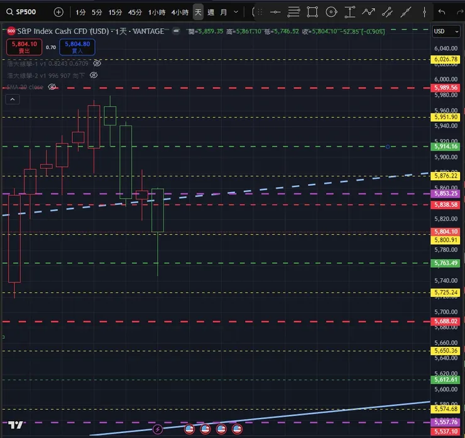Click the S&P Index Cash CFD title
The height and width of the screenshot is (438, 465).
click(x=63, y=31)
